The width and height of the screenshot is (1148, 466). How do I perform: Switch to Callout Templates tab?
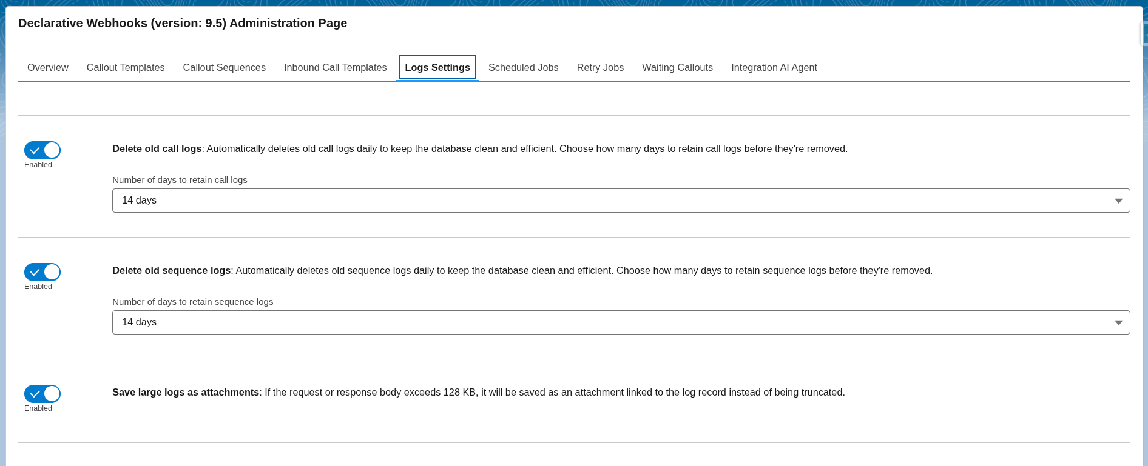(x=126, y=68)
